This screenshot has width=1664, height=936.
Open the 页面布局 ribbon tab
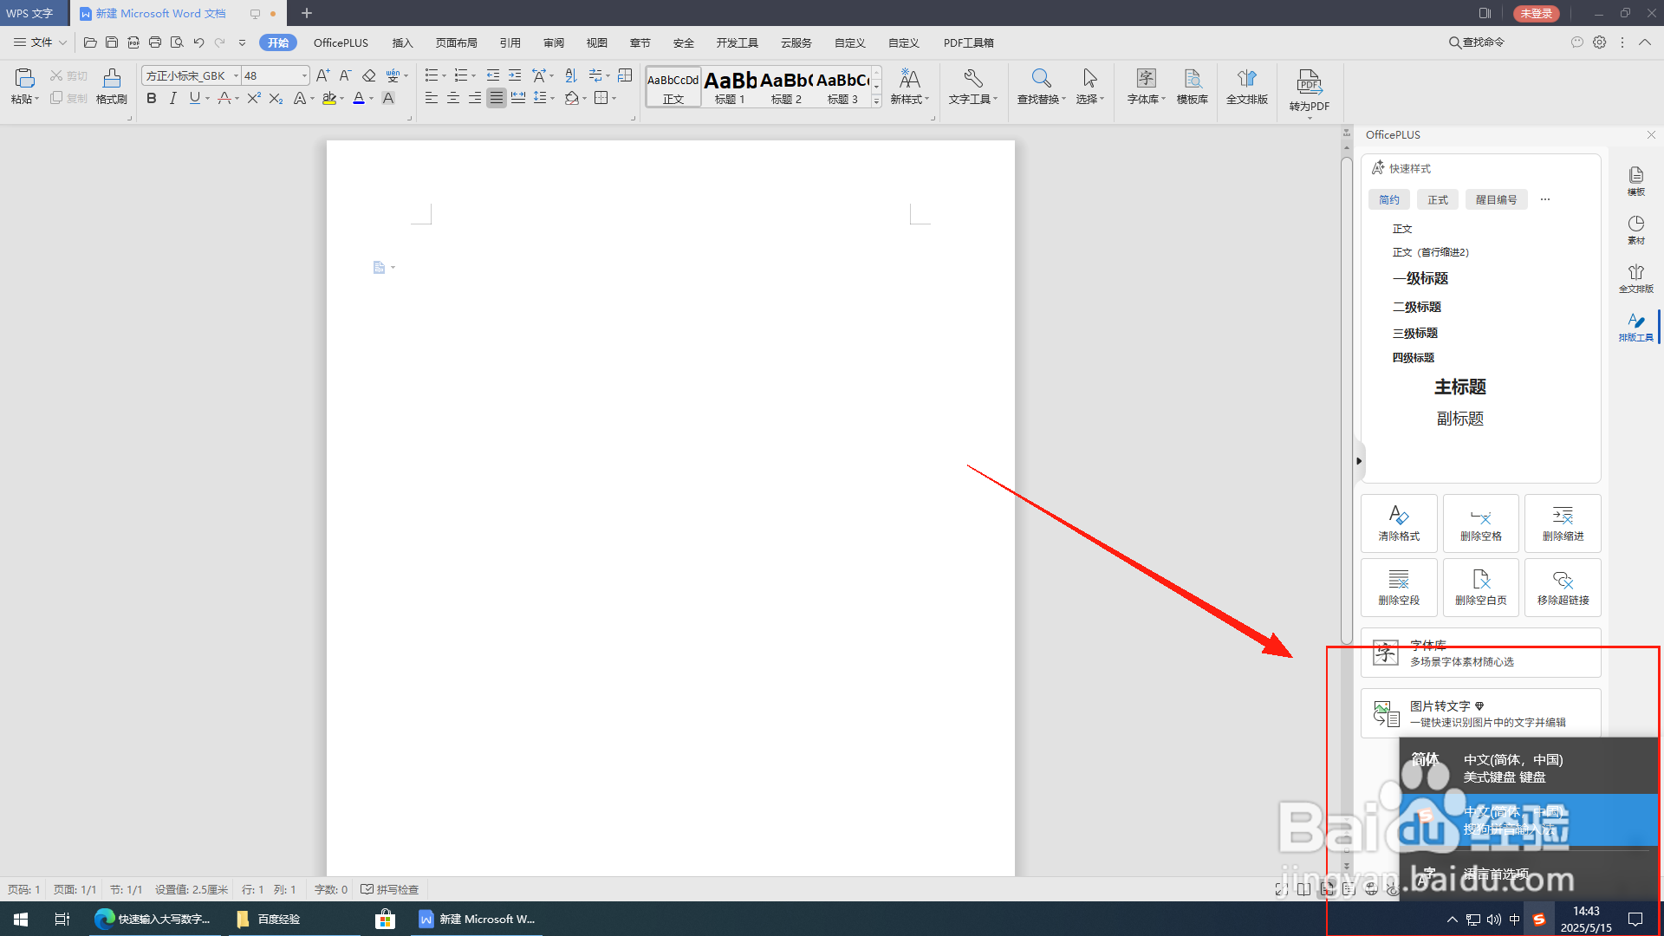click(456, 42)
